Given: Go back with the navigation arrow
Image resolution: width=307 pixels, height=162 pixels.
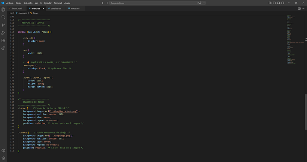Looking at the screenshot, I should [103, 3].
